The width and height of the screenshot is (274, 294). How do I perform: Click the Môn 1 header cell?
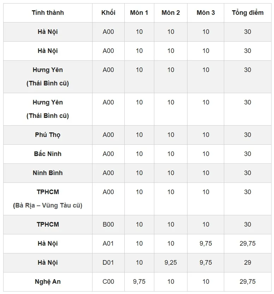[139, 13]
